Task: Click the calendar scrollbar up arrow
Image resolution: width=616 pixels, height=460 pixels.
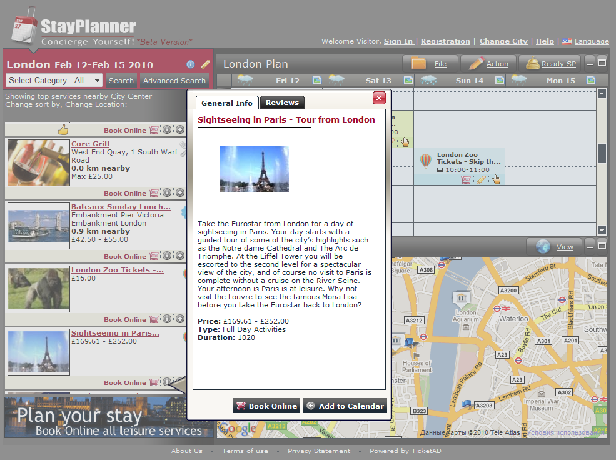Action: 602,93
